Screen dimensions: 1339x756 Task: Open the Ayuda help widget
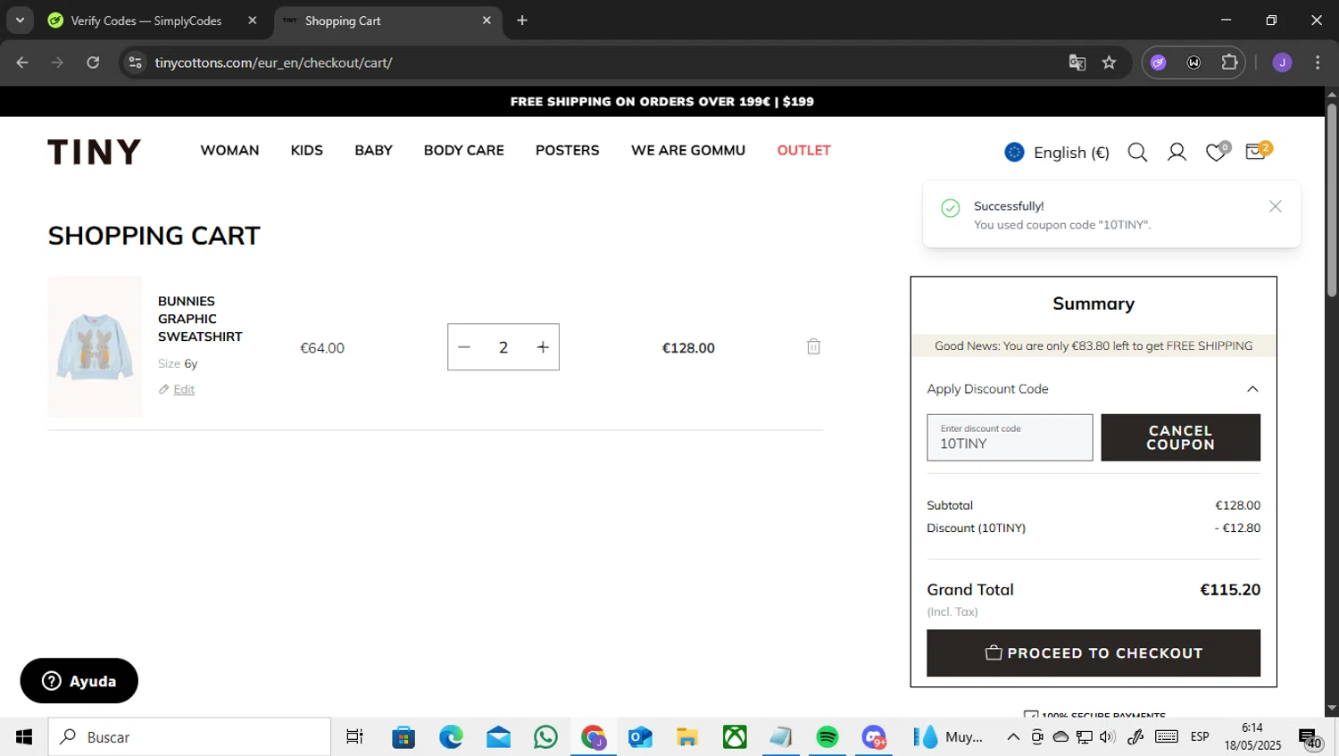[x=79, y=681]
